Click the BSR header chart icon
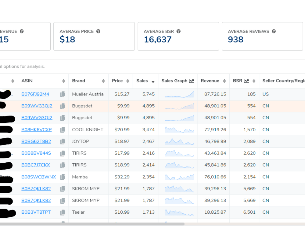 [246, 81]
